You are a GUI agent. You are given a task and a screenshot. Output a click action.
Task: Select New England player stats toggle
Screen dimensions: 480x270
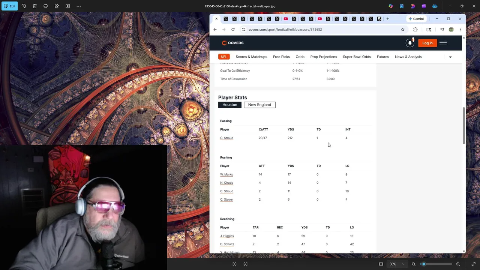point(259,105)
